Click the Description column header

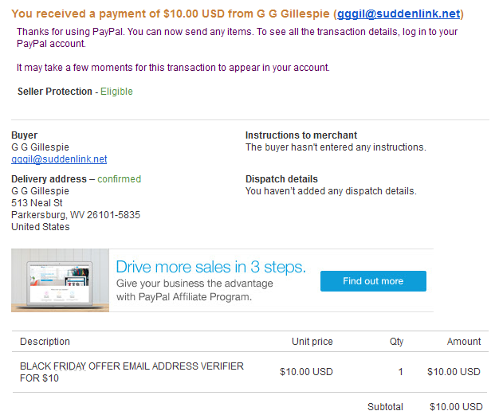(x=45, y=341)
